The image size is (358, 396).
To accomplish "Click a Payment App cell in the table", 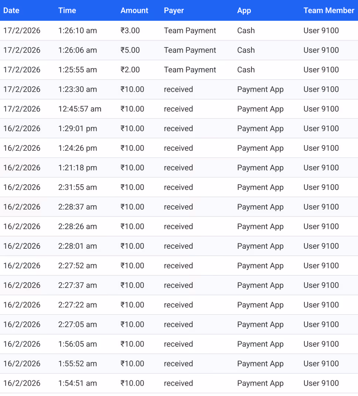I will click(x=260, y=89).
